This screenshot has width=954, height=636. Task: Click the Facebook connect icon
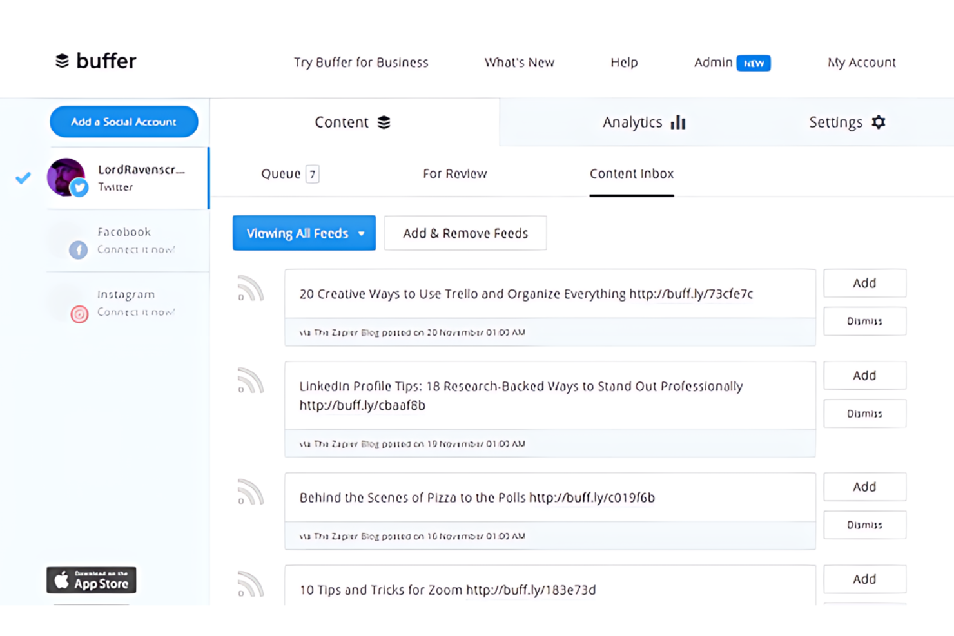point(78,249)
